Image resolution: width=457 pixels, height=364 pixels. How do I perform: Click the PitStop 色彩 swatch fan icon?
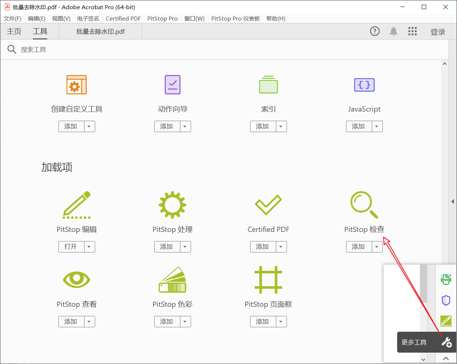click(172, 280)
